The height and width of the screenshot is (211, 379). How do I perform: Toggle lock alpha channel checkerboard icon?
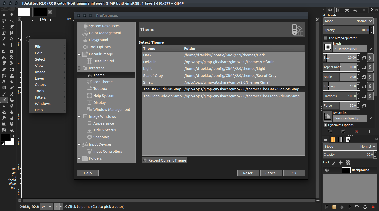coord(348,162)
